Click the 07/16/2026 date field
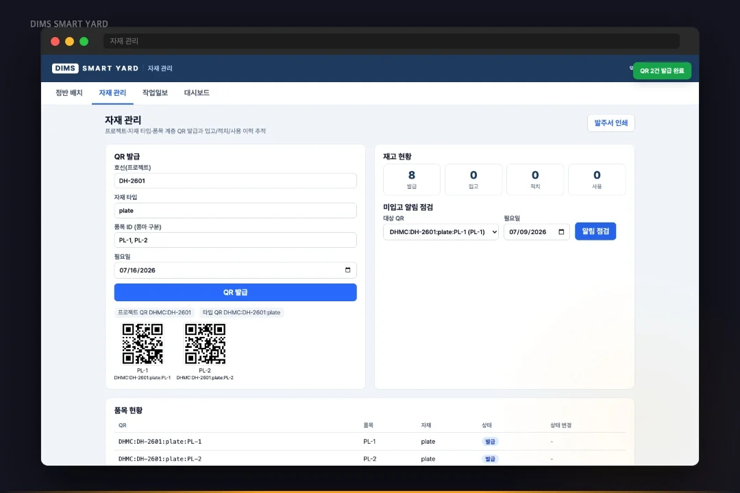740x493 pixels. [236, 270]
